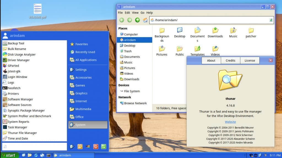
Task: Open the terminal launcher on taskbar
Action: pos(48,155)
